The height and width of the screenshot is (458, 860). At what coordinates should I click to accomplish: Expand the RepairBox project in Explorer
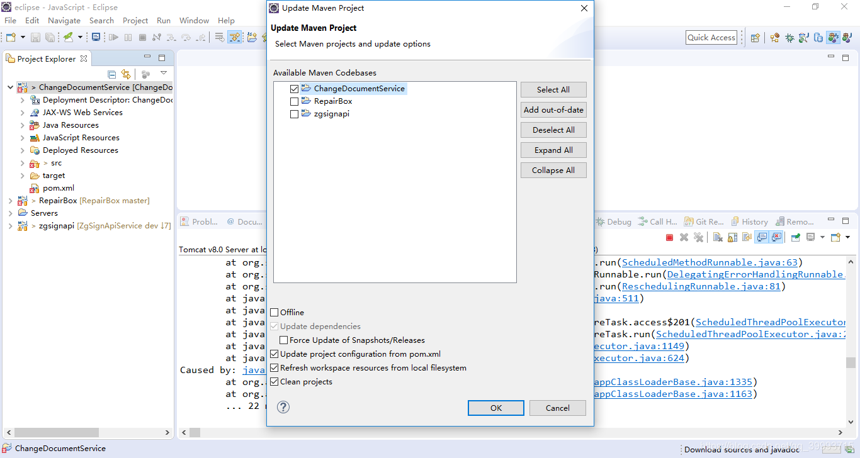point(10,201)
